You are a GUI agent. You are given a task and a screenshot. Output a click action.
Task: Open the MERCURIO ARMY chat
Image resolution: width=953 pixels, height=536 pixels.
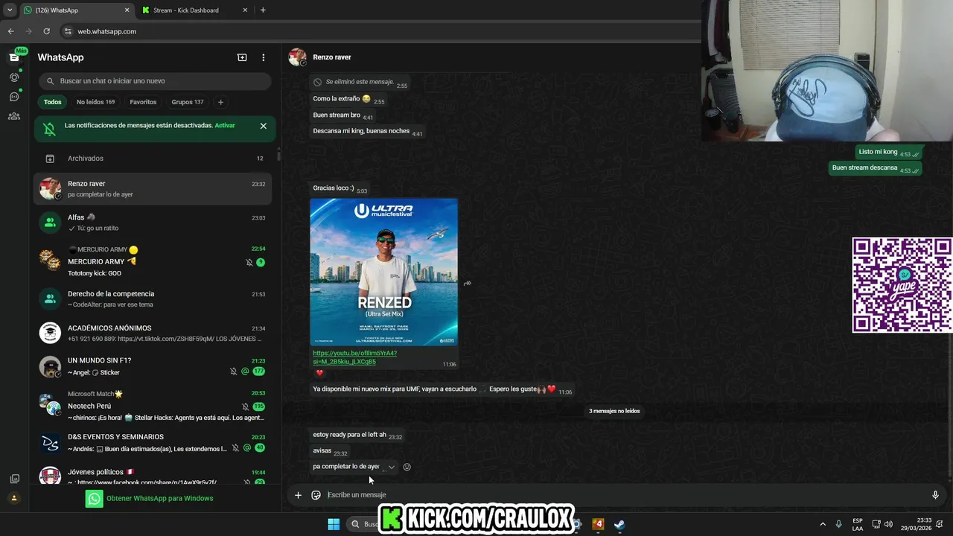[153, 261]
